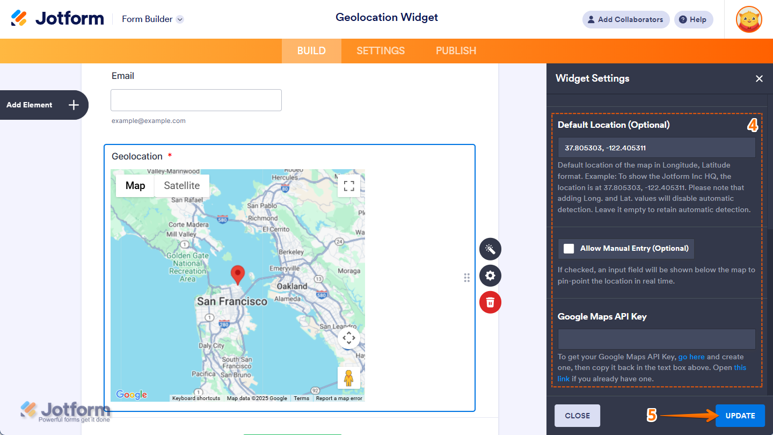Switch to the SETTINGS tab
Screen dimensions: 773x435
pyautogui.click(x=380, y=50)
